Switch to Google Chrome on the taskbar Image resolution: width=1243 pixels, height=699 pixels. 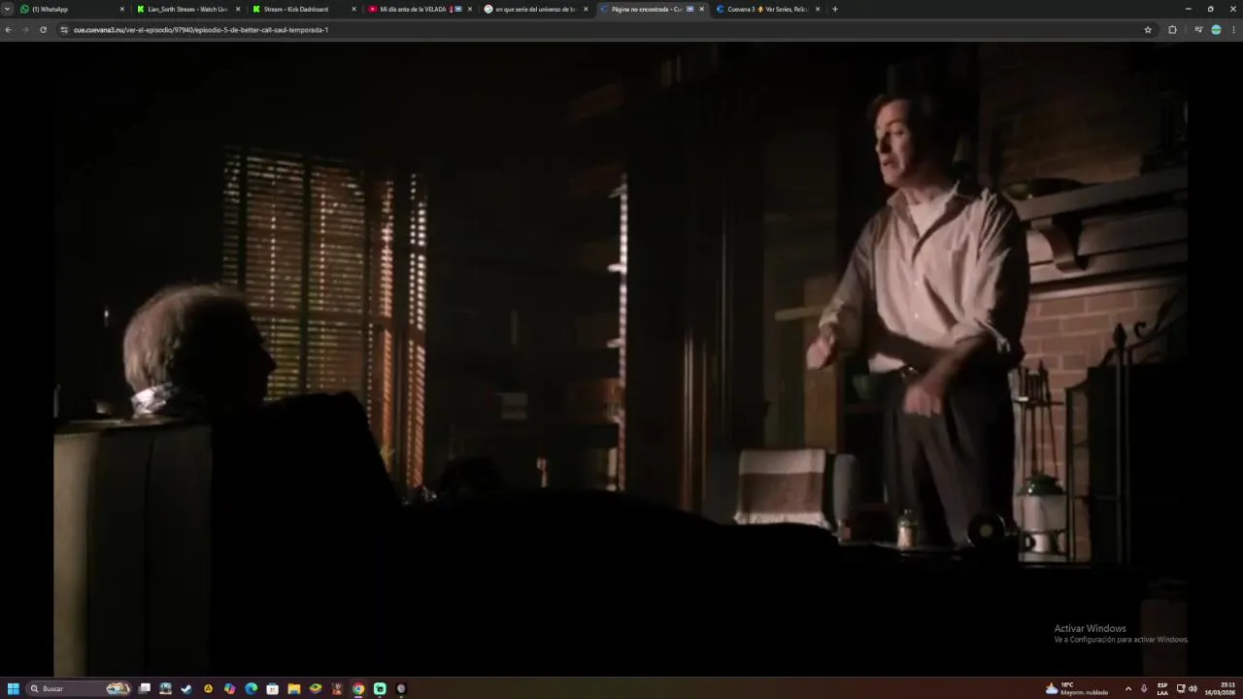coord(358,688)
